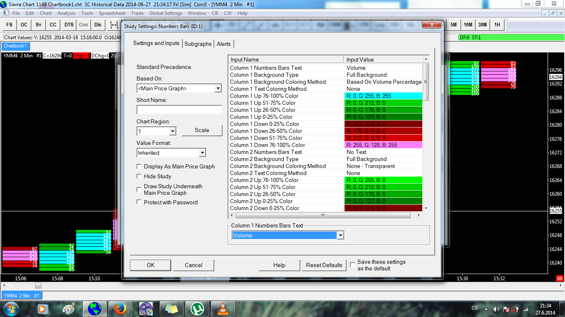Click the Help button in the dialog
565x317 pixels.
pos(279,265)
